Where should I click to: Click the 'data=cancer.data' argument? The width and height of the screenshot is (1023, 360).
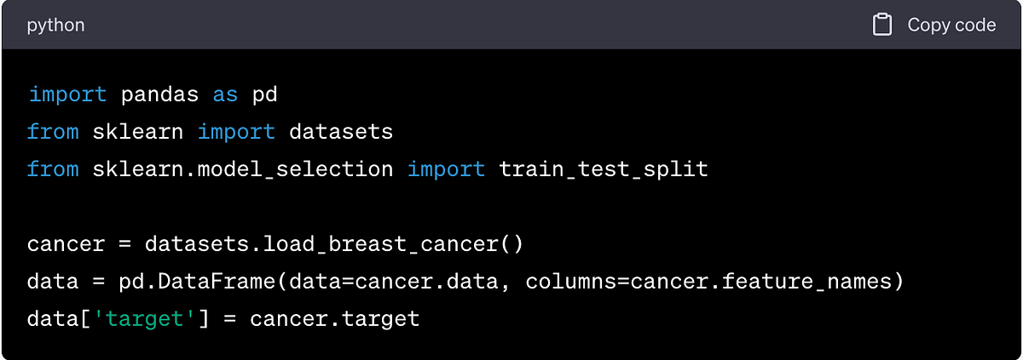click(394, 282)
